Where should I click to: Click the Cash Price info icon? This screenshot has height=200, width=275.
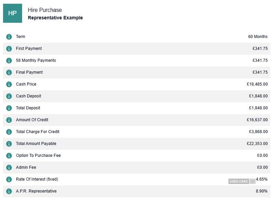[9, 84]
